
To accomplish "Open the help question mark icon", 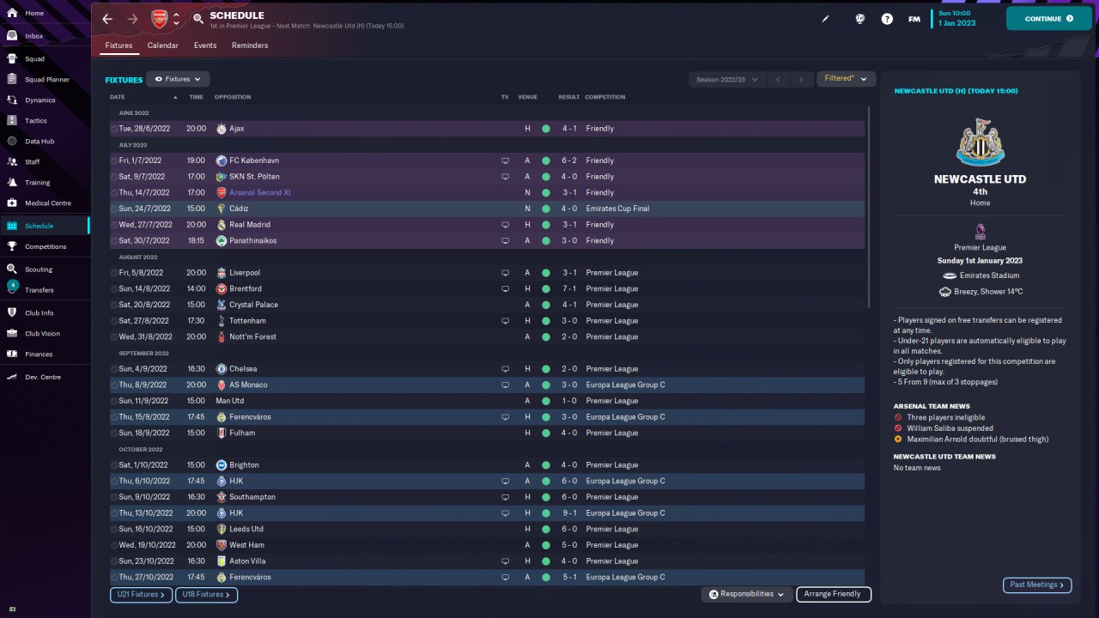I will pos(887,19).
